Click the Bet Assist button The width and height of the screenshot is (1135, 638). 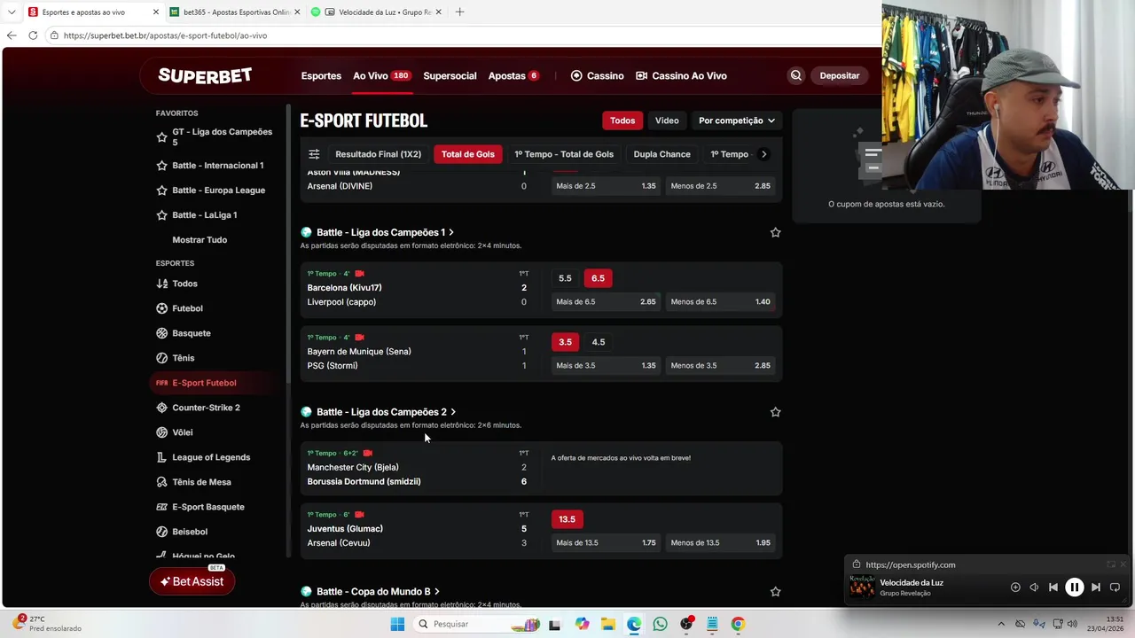pos(192,581)
